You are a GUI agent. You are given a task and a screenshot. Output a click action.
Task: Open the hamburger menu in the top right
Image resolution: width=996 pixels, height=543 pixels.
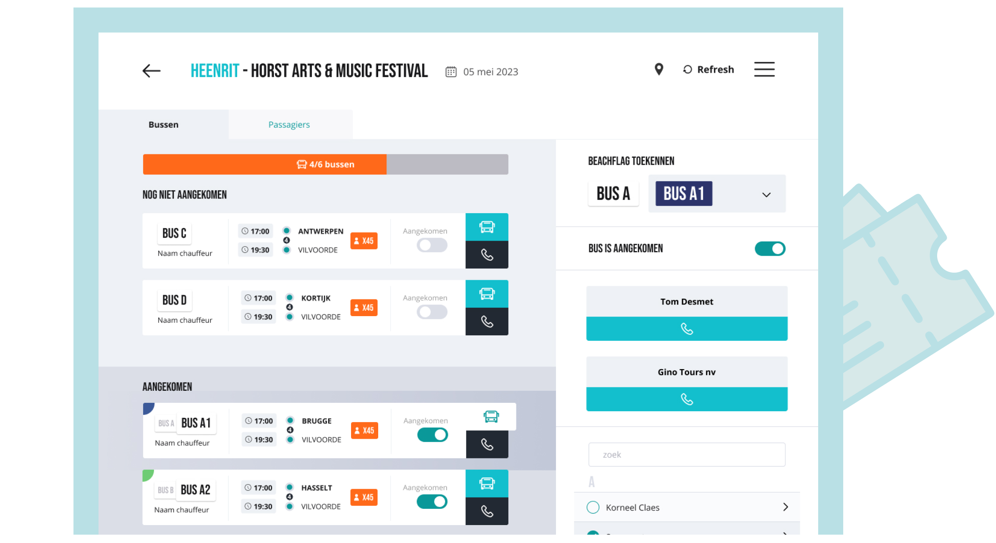point(766,70)
